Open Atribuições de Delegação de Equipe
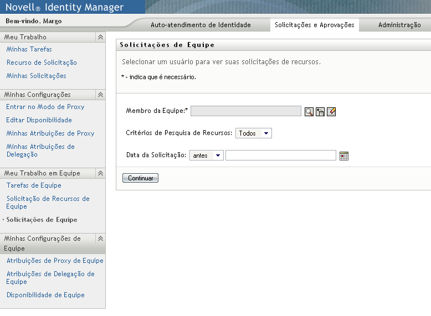The width and height of the screenshot is (431, 316). click(x=50, y=278)
